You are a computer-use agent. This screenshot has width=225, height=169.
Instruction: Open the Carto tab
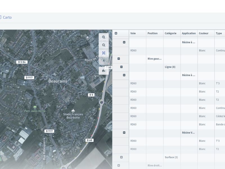[6, 17]
